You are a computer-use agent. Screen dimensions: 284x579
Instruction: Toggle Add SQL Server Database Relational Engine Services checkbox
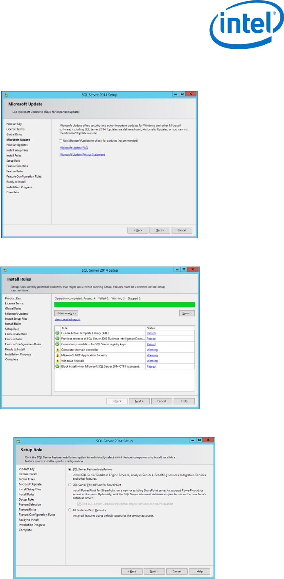tap(79, 503)
